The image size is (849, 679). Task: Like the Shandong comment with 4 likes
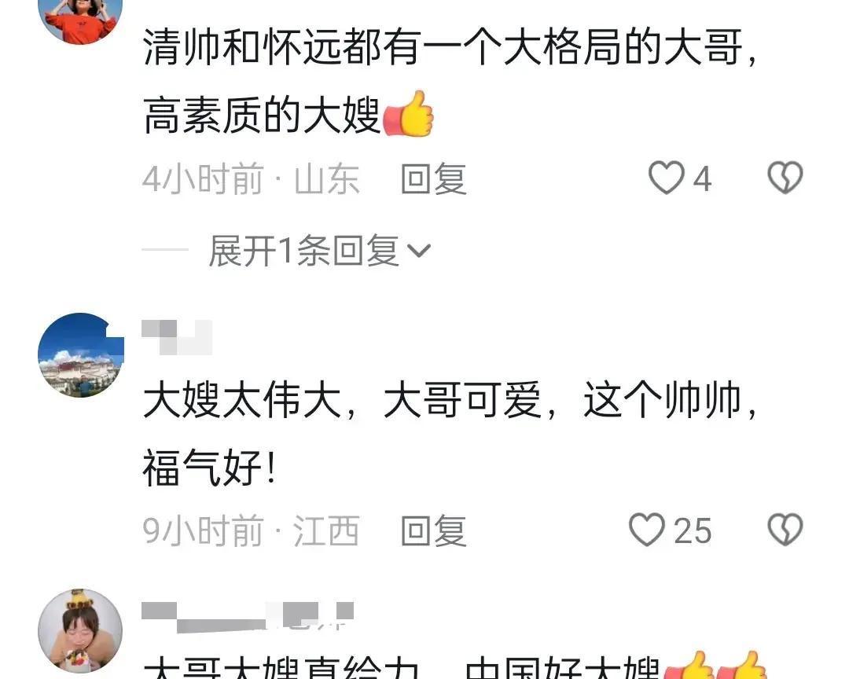tap(666, 178)
